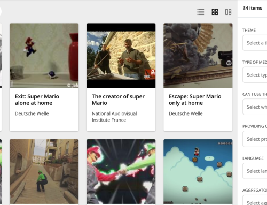This screenshot has height=205, width=267.
Task: Open thumbnail of Luigi crouching in alley
Action: [x=44, y=172]
